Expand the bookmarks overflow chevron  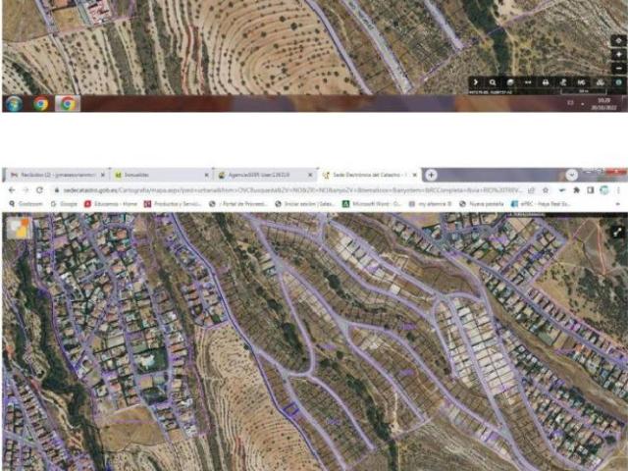click(x=619, y=204)
